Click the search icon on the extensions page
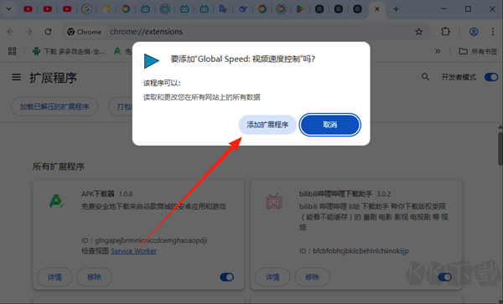Screen dimensions: 503x304 coord(425,77)
